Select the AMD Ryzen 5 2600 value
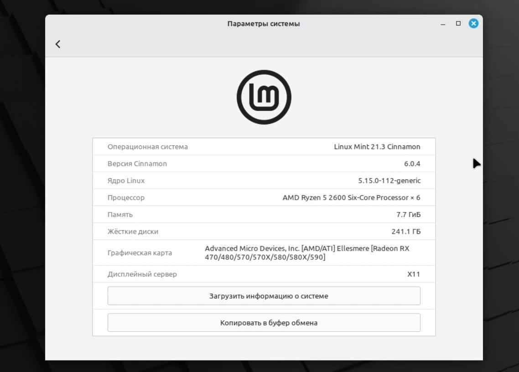The height and width of the screenshot is (372, 519). pyautogui.click(x=352, y=197)
